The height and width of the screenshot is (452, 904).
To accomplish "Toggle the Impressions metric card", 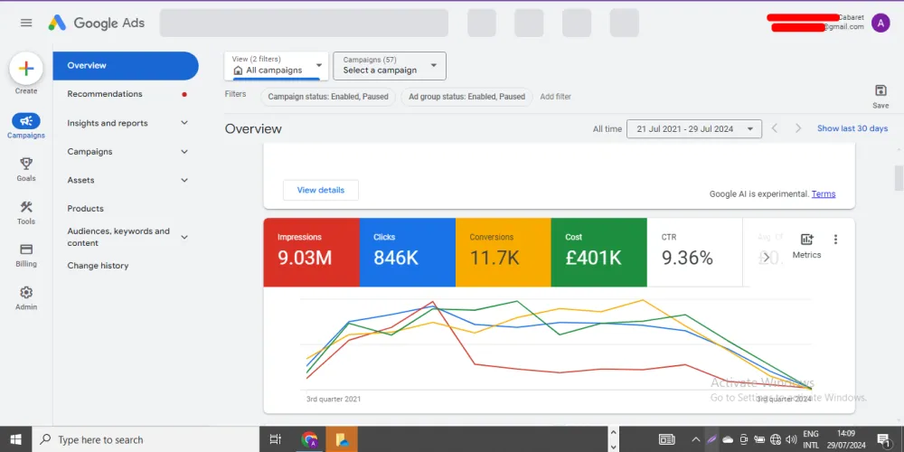I will coord(311,252).
